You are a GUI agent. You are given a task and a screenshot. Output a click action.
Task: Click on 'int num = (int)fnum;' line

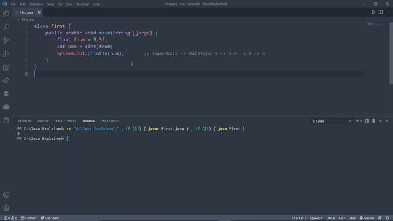coord(85,47)
